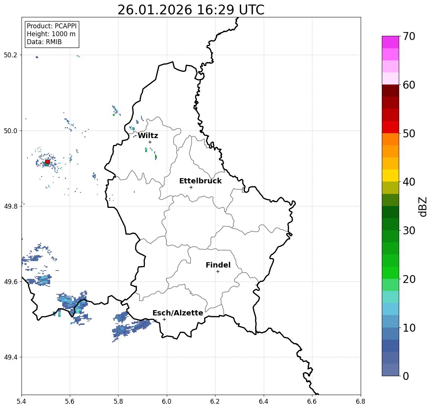The image size is (432, 409).
Task: Click the 50 tick on the colorbar
Action: click(x=409, y=134)
